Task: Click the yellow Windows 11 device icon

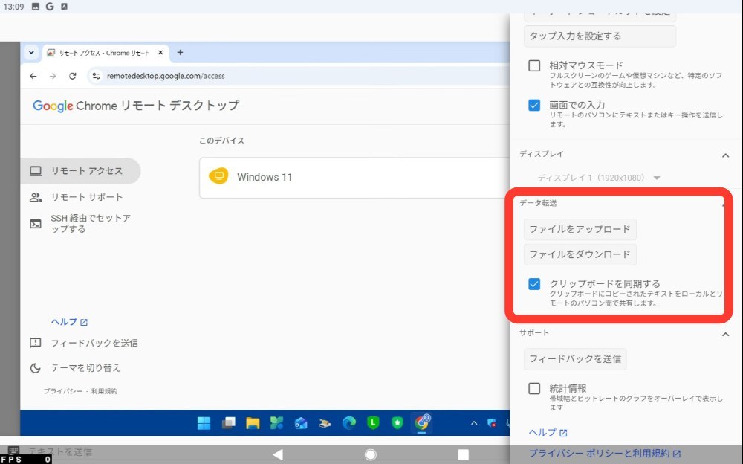Action: point(218,176)
